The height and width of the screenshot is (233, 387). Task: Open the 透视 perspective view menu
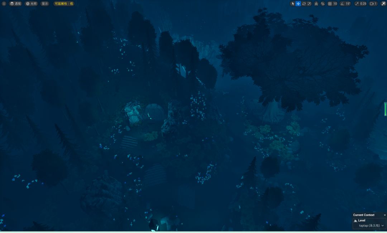coord(15,4)
